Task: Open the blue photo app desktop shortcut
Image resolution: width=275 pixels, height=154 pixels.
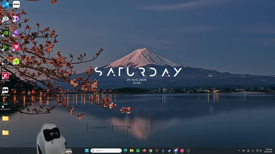Action: tap(6, 4)
